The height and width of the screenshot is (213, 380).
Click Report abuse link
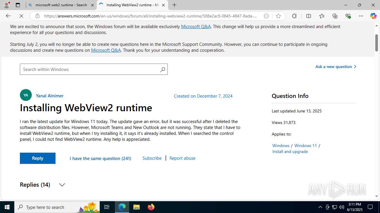[182, 158]
